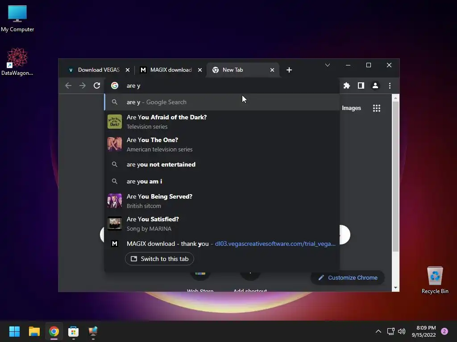Click the page scrollbar up arrow

395,98
